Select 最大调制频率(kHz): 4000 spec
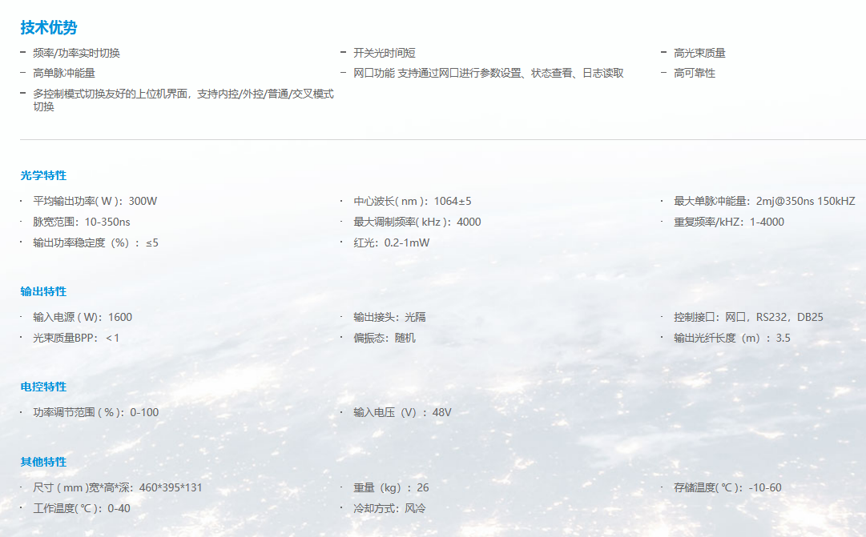 (417, 222)
